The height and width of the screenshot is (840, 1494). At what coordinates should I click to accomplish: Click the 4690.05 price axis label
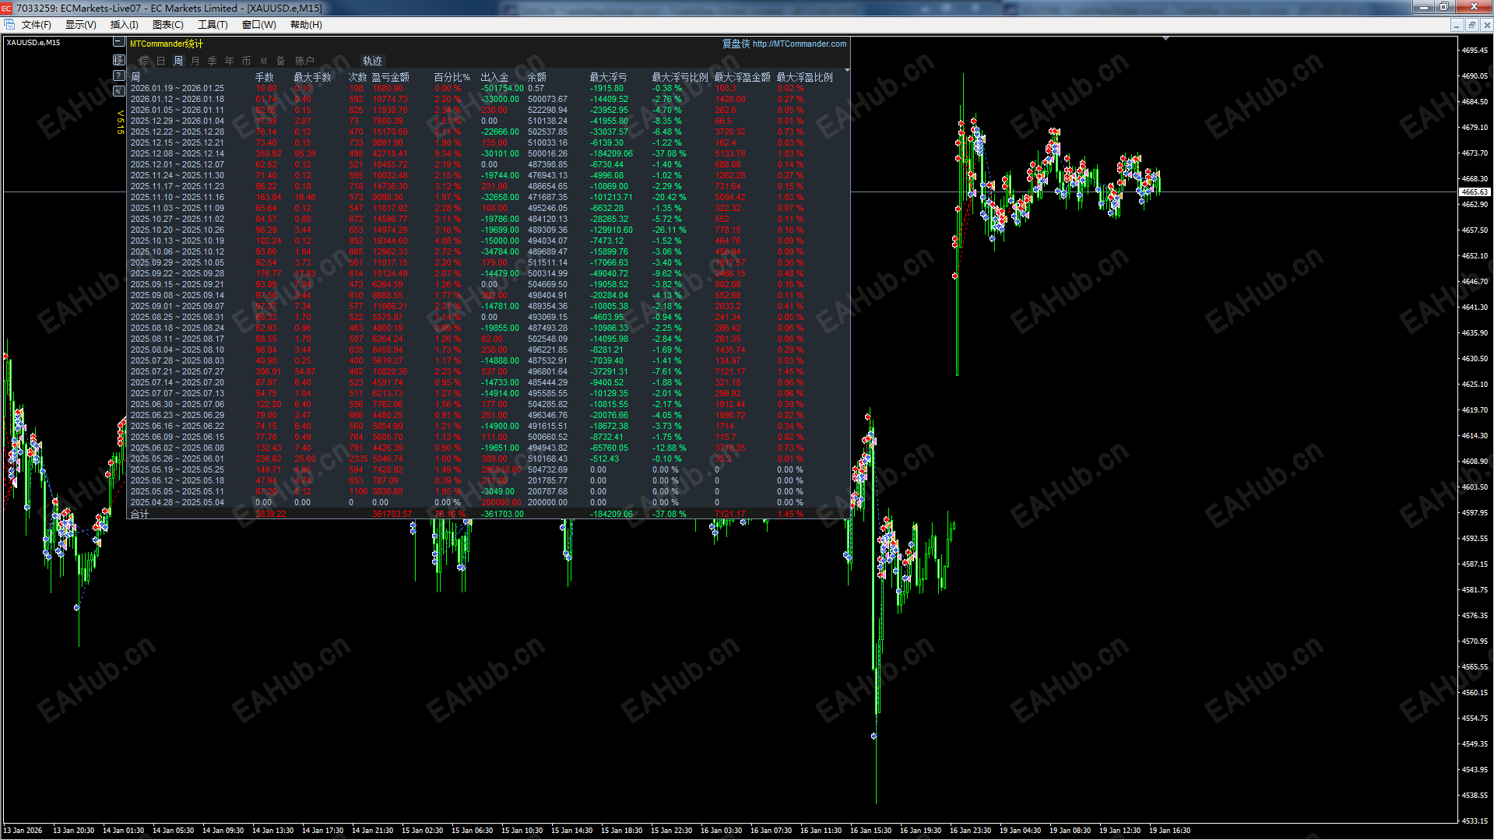point(1475,76)
